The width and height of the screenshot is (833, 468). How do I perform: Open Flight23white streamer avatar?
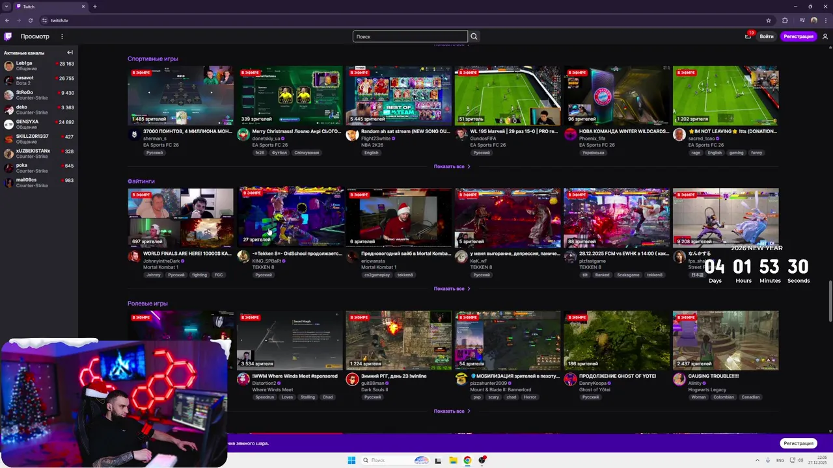point(352,135)
